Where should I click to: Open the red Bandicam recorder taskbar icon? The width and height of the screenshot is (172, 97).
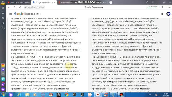coord(121,95)
